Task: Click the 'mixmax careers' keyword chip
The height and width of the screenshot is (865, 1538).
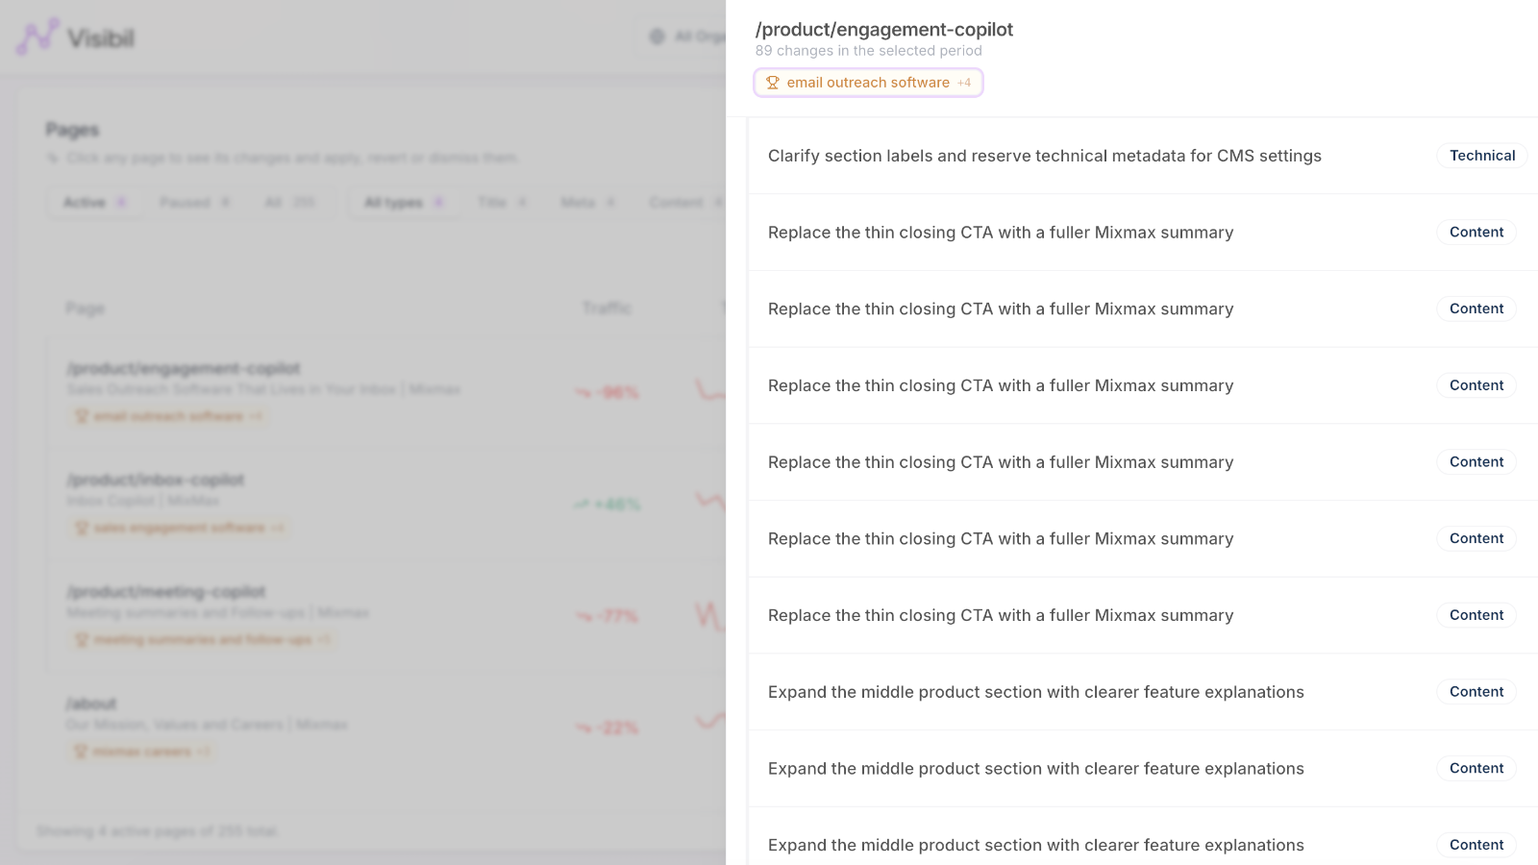Action: (x=141, y=752)
